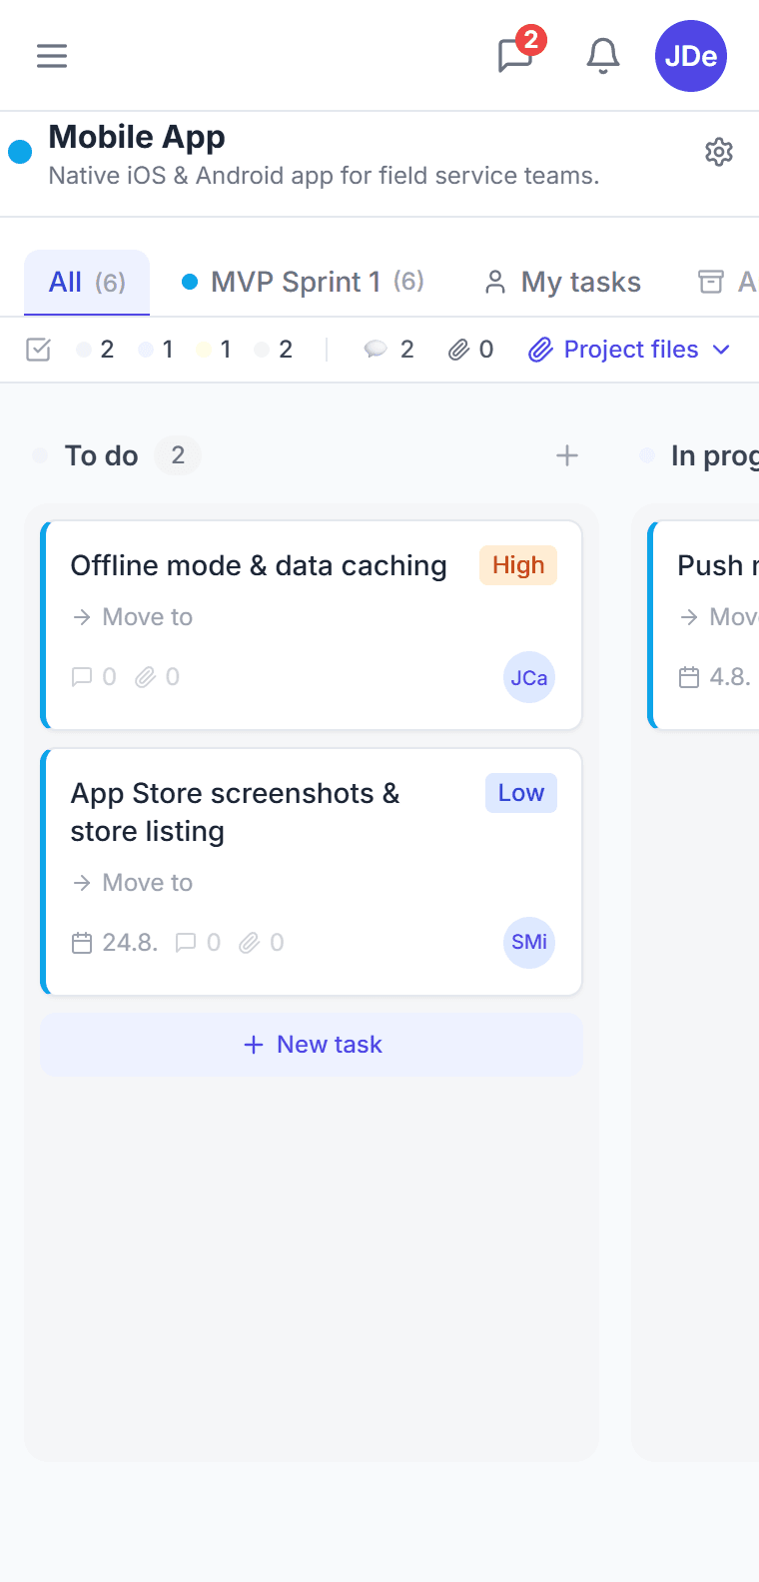
Task: Open Move to on App Store card
Action: click(x=133, y=883)
